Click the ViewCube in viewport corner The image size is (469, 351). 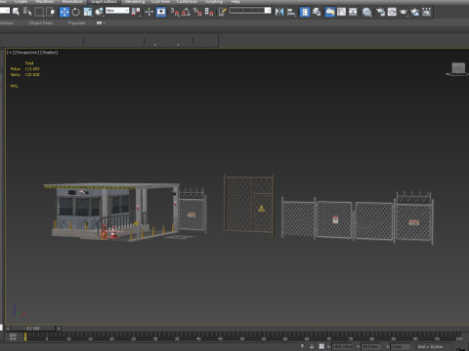click(457, 69)
